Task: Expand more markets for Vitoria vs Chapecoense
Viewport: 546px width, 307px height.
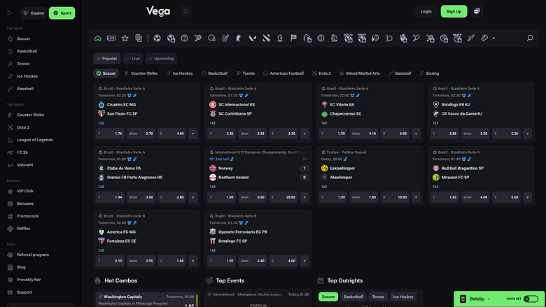Action: (x=416, y=134)
